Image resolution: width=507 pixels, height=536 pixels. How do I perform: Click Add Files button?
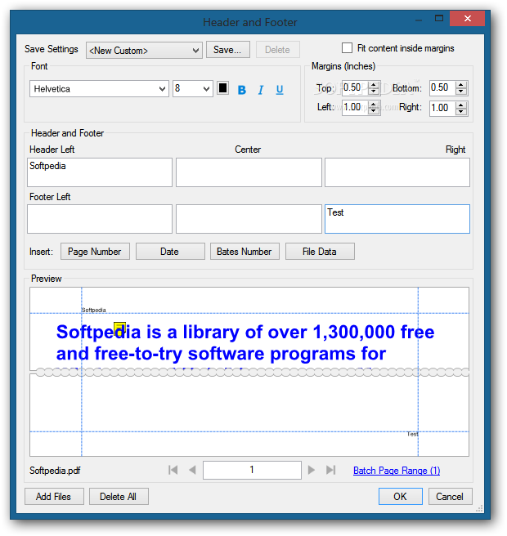(x=54, y=496)
